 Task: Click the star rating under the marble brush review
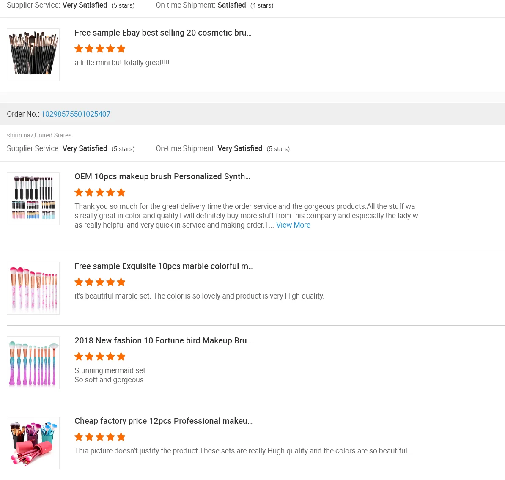(100, 282)
